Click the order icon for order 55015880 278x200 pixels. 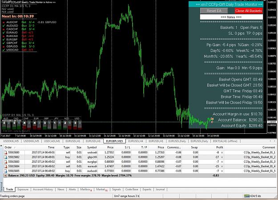pos(5,152)
